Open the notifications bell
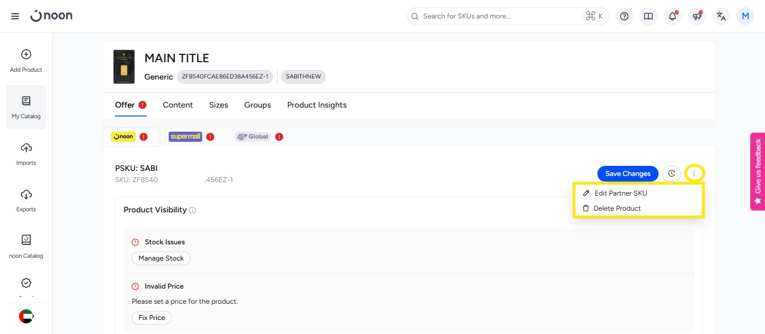Image resolution: width=765 pixels, height=334 pixels. (x=673, y=16)
